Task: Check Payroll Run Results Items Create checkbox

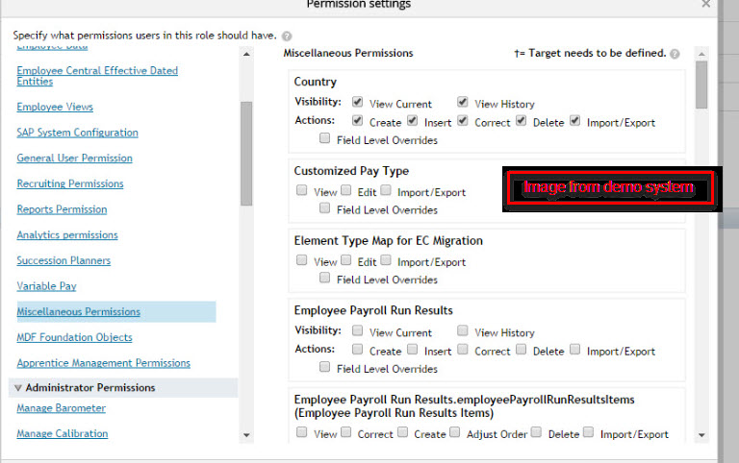Action: click(402, 432)
